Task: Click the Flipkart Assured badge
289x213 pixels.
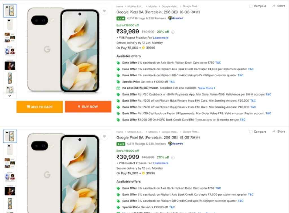Action: coord(176,18)
